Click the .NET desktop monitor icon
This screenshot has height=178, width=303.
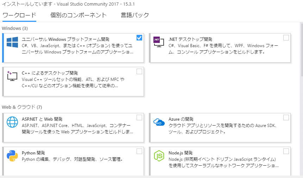(x=159, y=42)
